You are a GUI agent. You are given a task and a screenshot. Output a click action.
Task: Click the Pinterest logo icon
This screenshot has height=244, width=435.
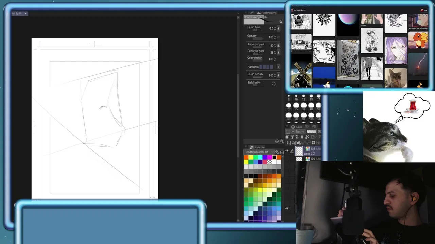point(292,10)
